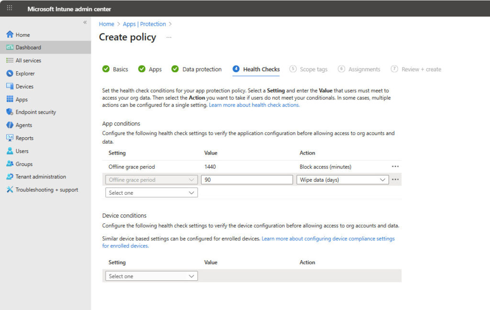Viewport: 490px width, 310px height.
Task: Click the Apps | Protection breadcrumb link
Action: (x=144, y=24)
